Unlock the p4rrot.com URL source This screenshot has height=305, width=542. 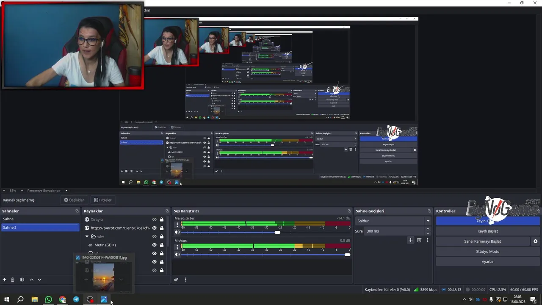[162, 228]
